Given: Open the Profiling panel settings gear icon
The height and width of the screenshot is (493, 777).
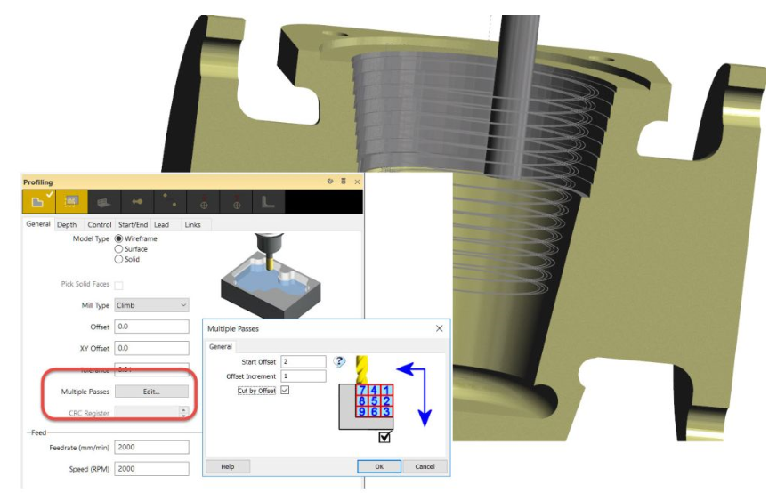Looking at the screenshot, I should pos(330,182).
